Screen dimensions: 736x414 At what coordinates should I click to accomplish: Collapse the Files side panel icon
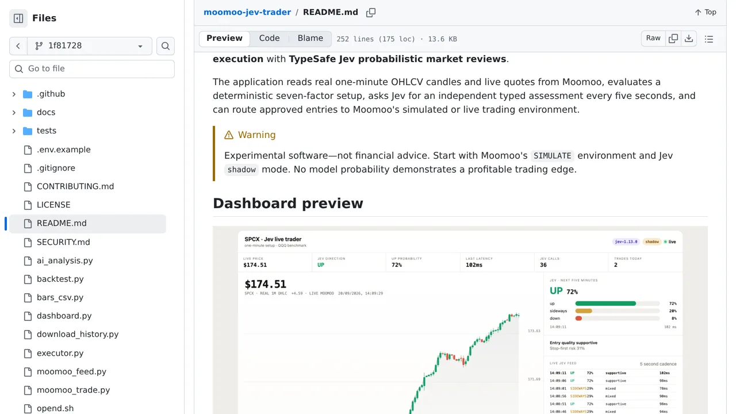coord(18,18)
